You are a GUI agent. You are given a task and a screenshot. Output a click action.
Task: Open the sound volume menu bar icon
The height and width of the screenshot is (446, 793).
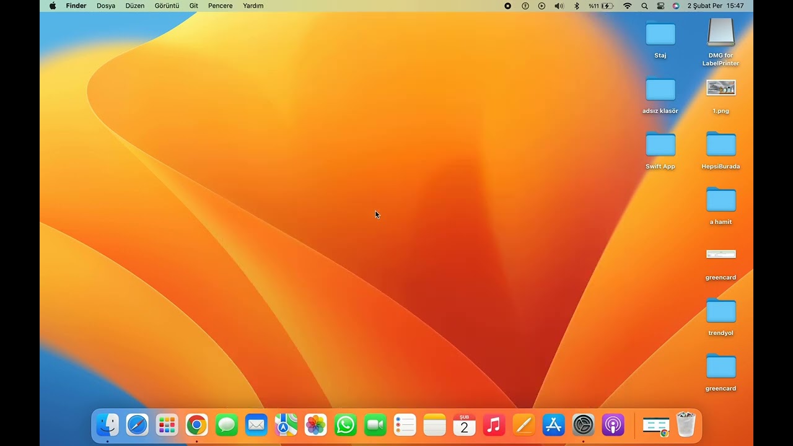coord(559,6)
